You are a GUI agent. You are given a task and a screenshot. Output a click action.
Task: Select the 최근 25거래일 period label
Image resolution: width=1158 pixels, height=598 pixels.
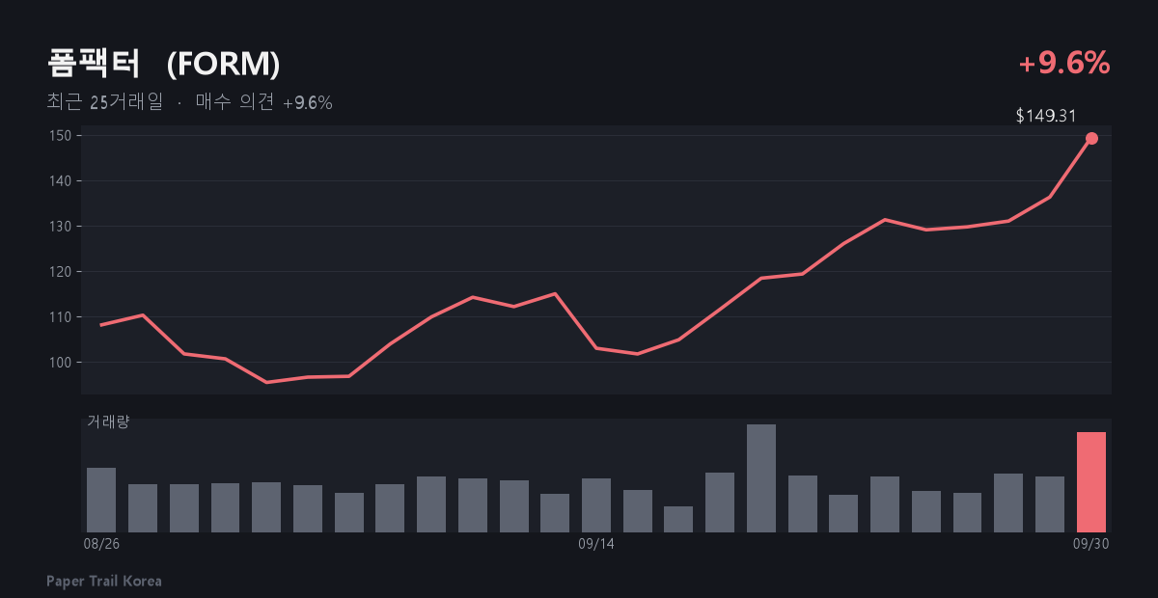pyautogui.click(x=104, y=102)
